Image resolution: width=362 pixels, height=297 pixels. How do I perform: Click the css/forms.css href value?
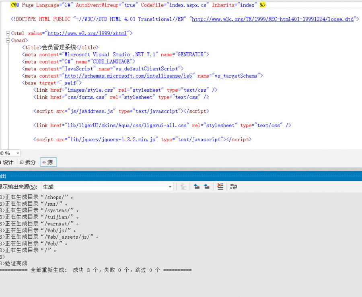86,97
